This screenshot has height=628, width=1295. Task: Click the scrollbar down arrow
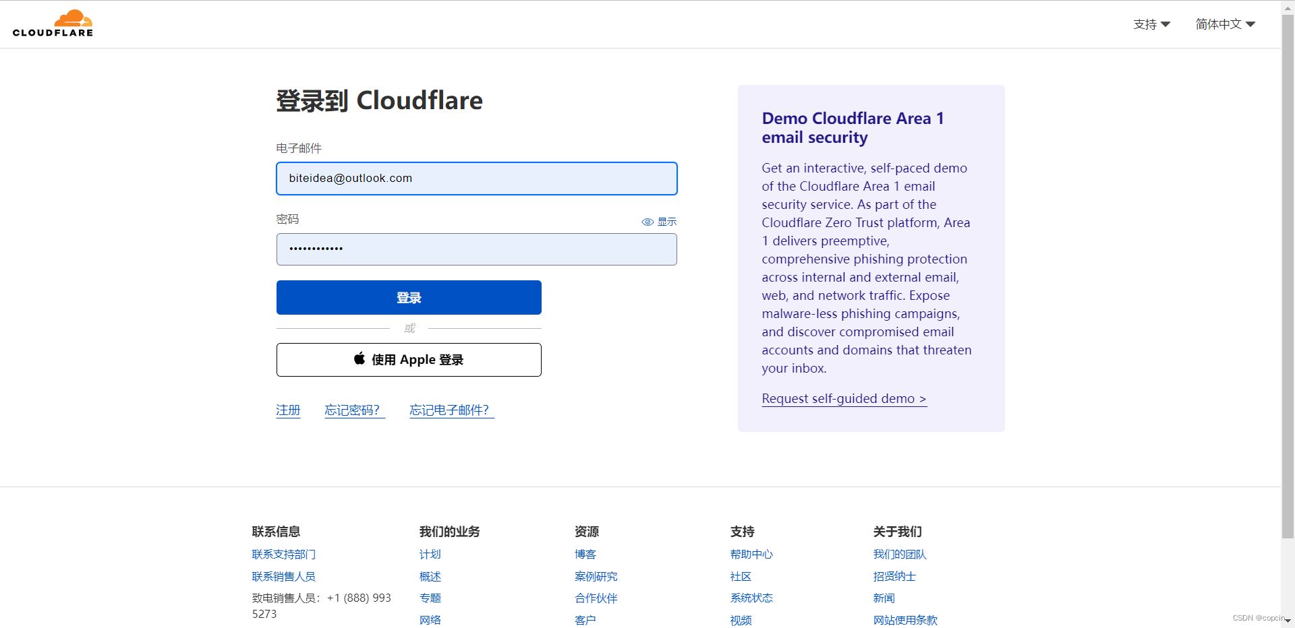pyautogui.click(x=1288, y=621)
